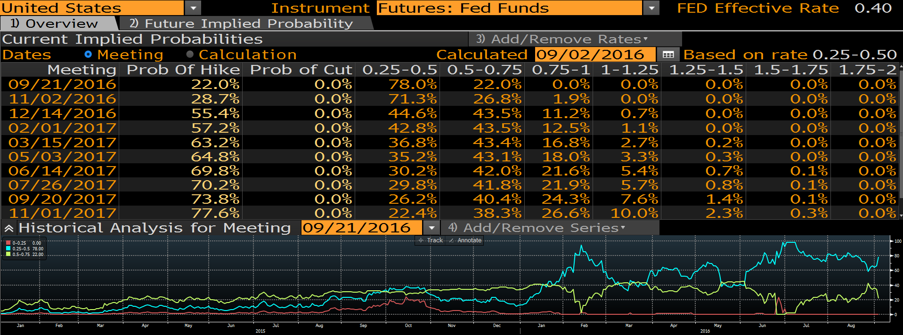Screen dimensions: 903x335
Task: Select the Calculation dates radio button
Action: (190, 55)
